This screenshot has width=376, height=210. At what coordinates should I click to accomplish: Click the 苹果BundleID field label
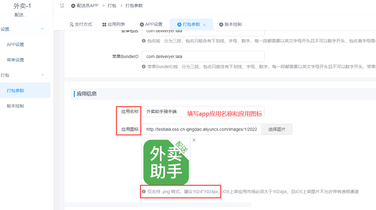125,57
